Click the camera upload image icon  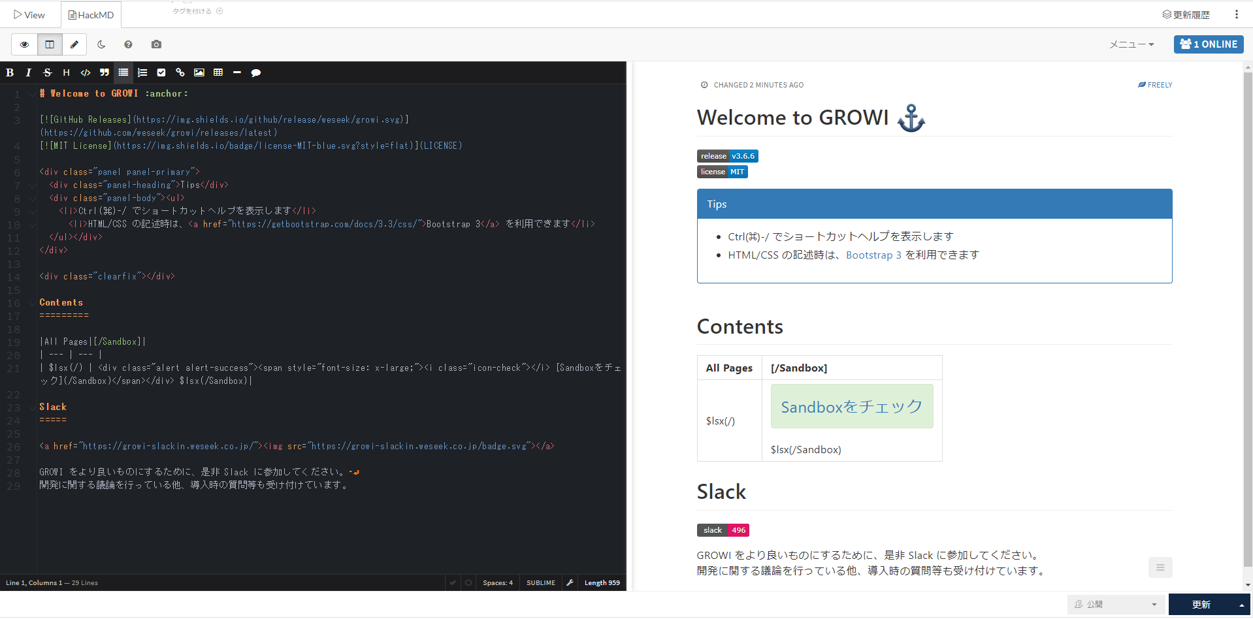[x=156, y=44]
